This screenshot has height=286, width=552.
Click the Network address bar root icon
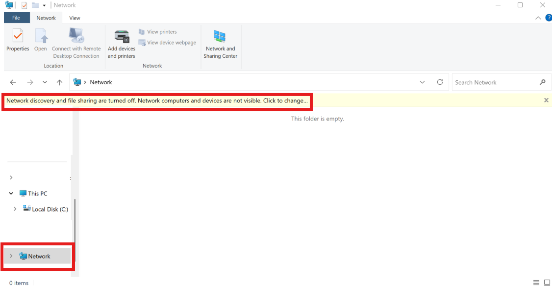pos(77,82)
